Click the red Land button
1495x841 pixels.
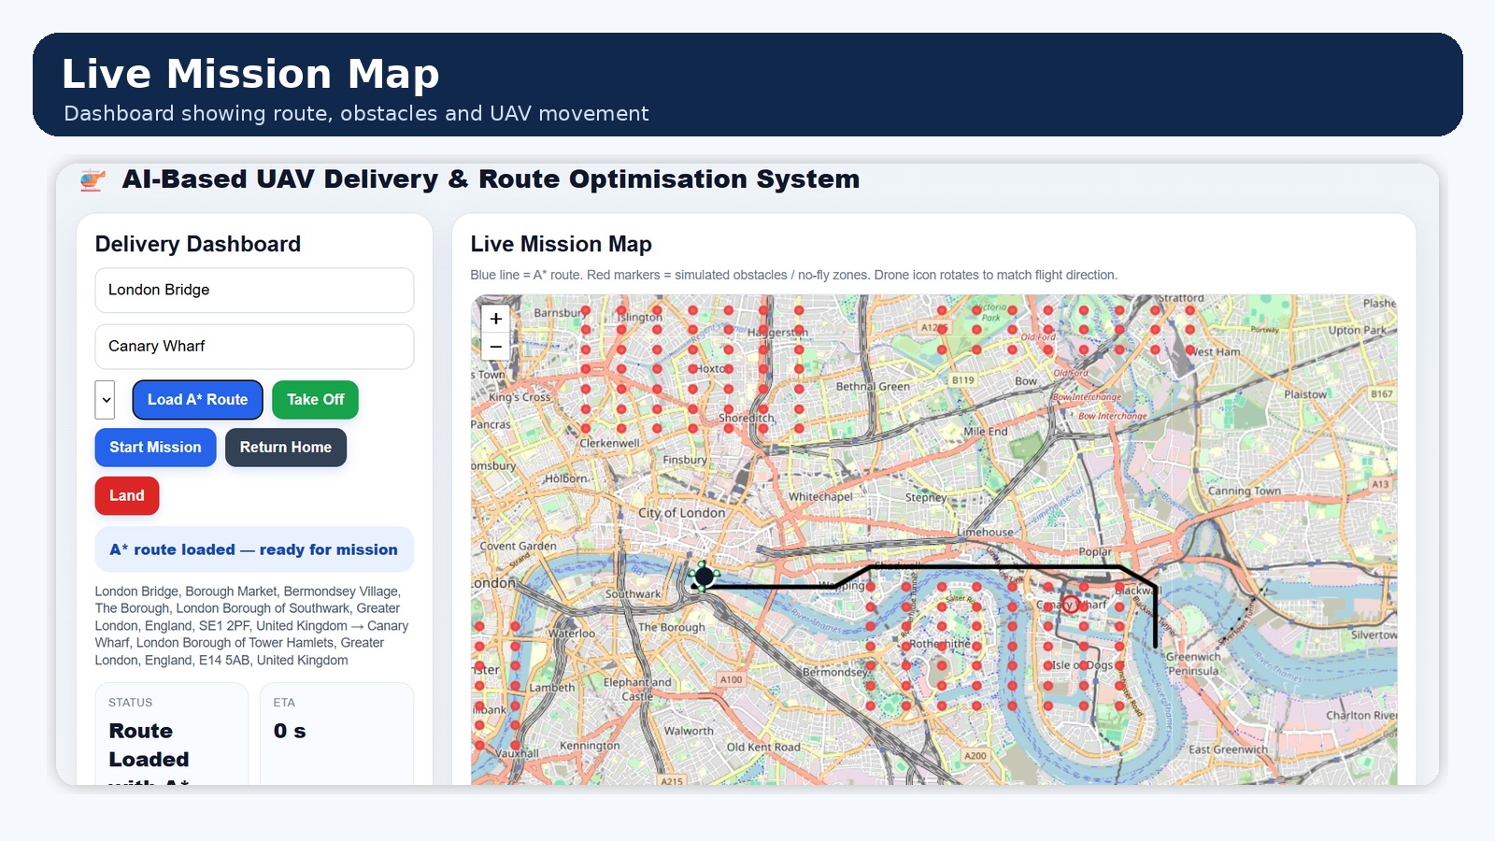(127, 496)
